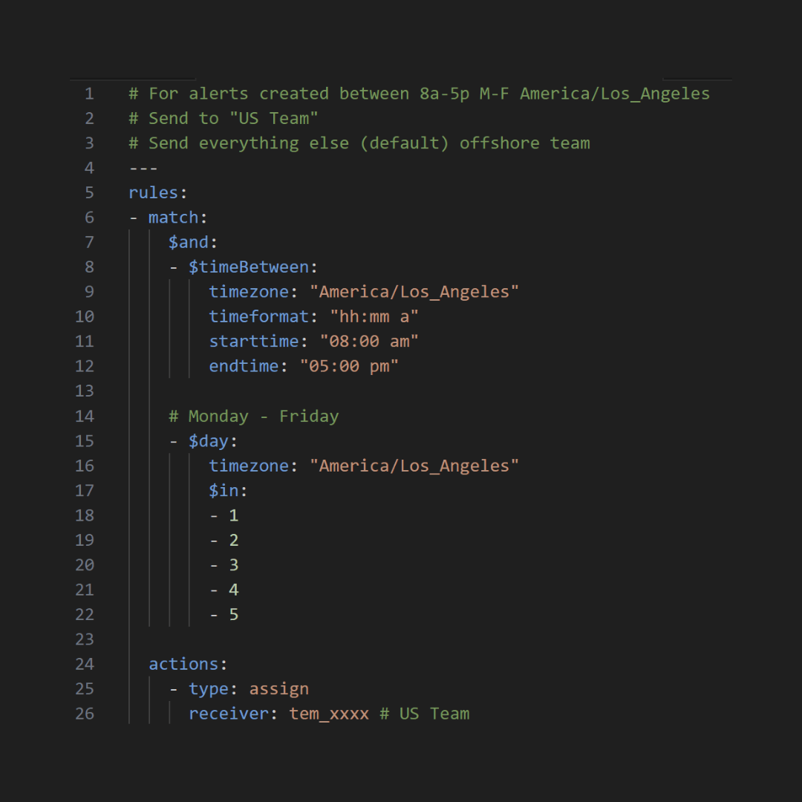Click the "actions" key
802x802 pixels.
[183, 664]
